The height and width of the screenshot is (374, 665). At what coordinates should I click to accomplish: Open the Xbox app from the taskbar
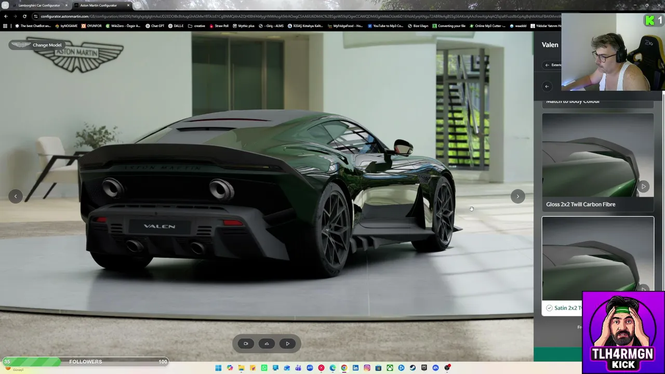coord(390,368)
